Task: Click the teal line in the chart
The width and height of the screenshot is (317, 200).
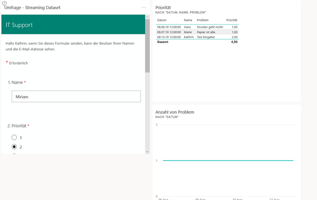Action: coord(228,161)
